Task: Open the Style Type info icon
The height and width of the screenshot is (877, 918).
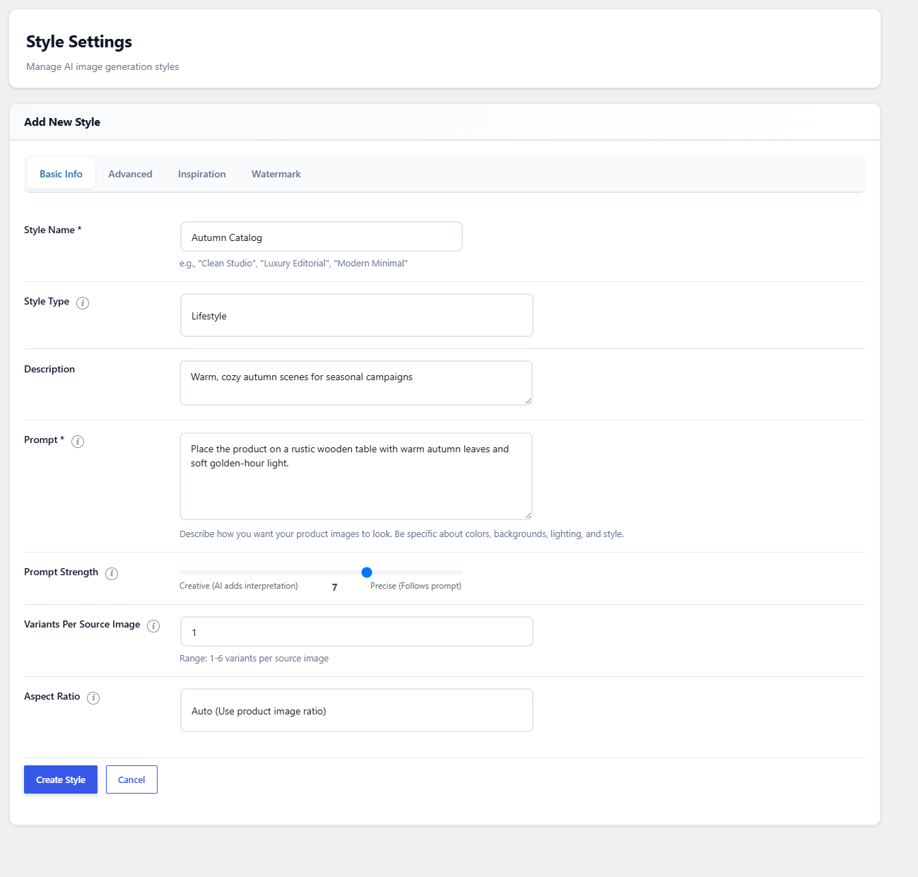Action: tap(83, 303)
